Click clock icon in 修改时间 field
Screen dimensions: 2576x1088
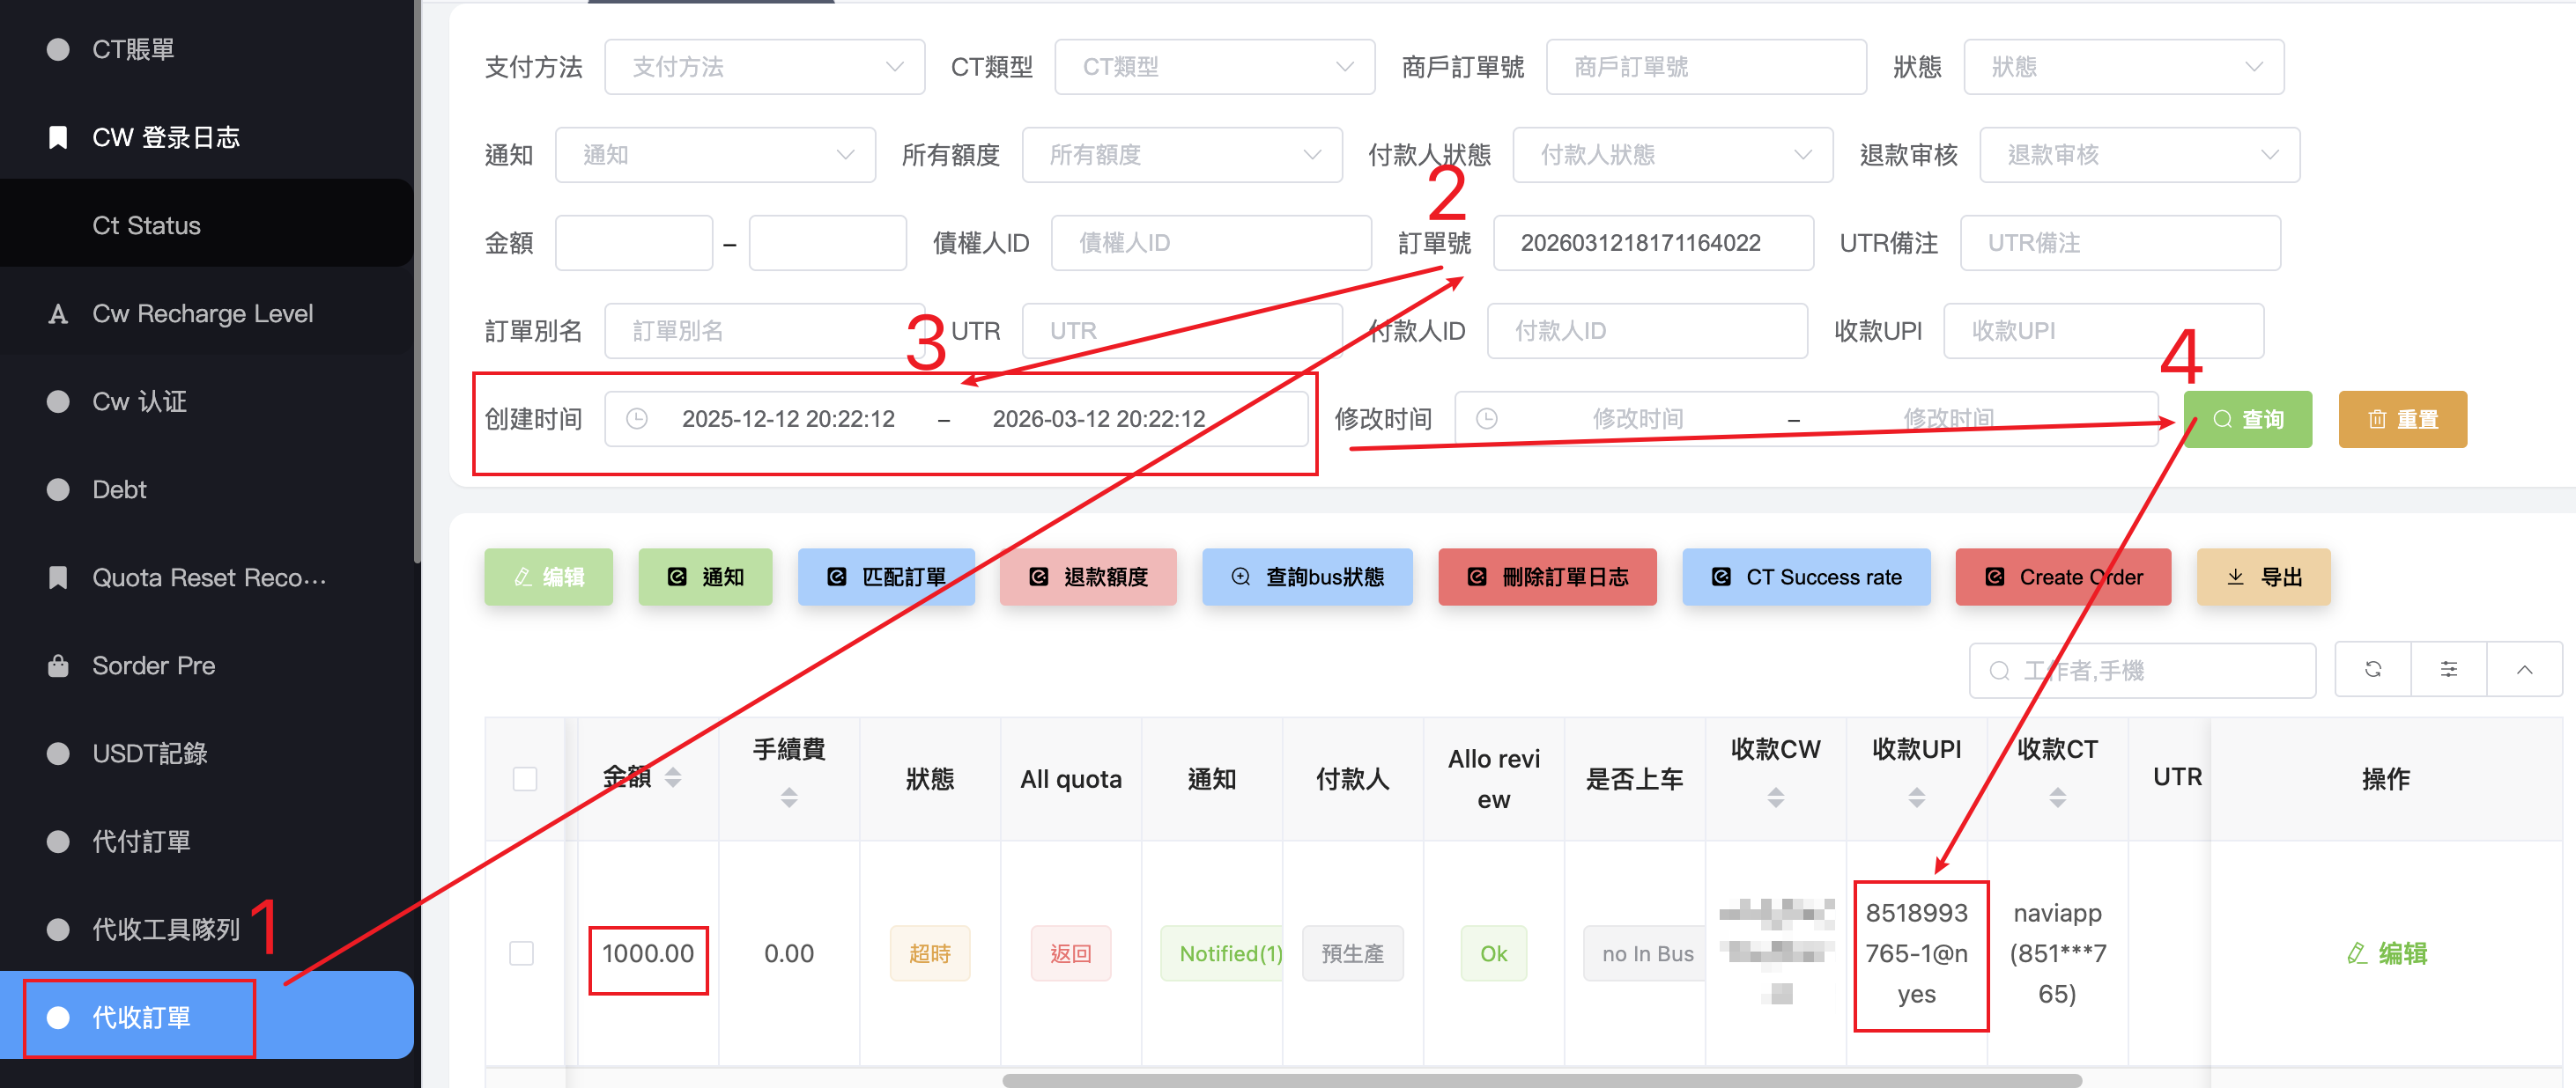(x=1487, y=419)
